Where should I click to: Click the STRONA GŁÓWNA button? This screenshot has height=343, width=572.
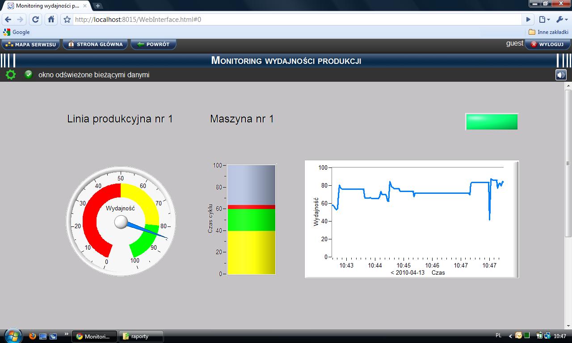95,44
